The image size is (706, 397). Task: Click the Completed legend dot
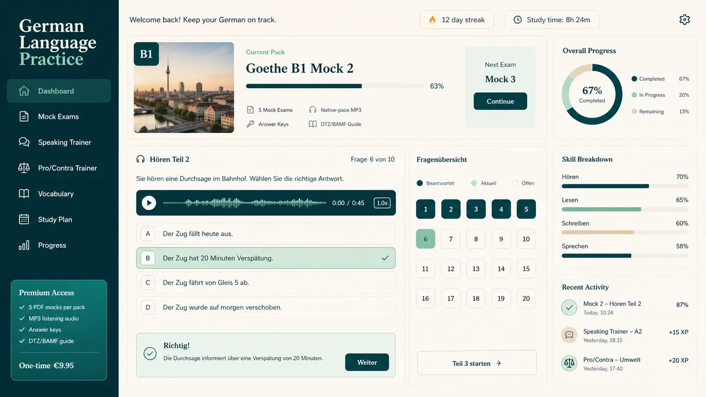tap(634, 79)
